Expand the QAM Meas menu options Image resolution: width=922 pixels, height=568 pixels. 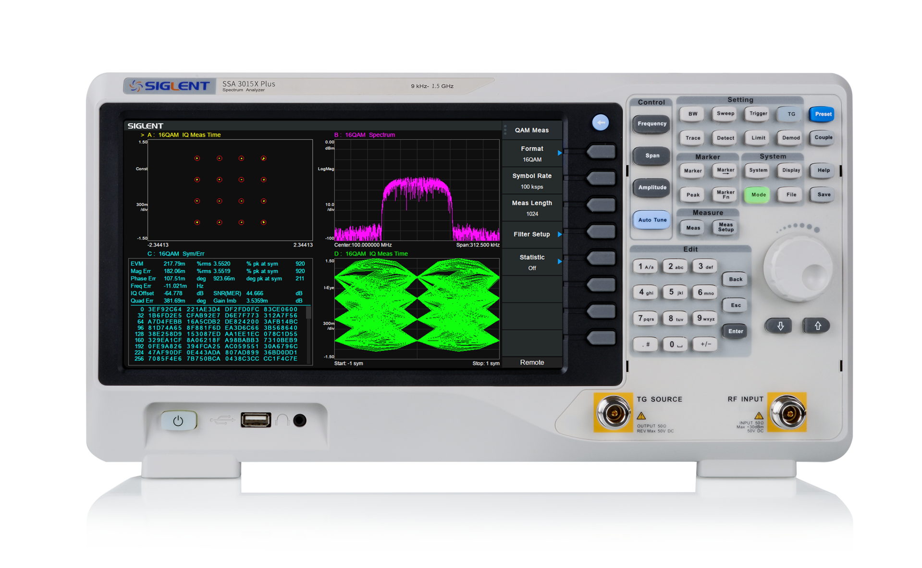pos(532,130)
